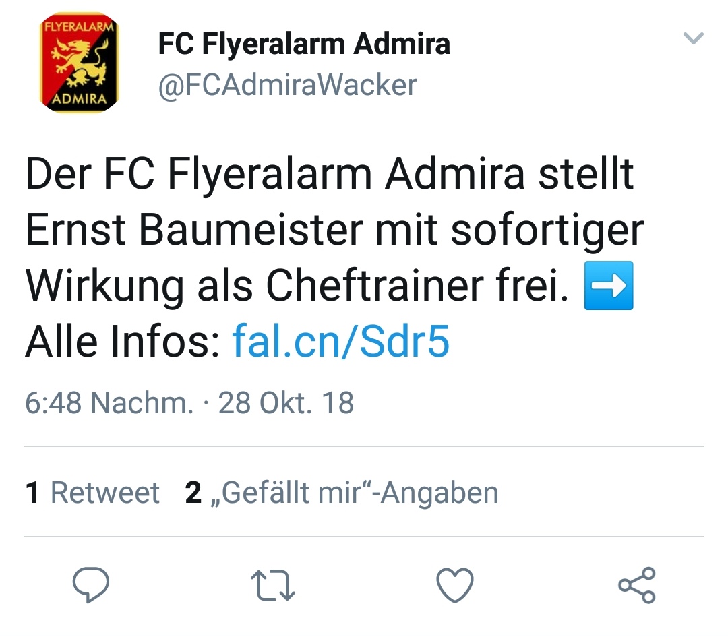Expand the tweet options chevron
The image size is (728, 639).
coord(694,38)
